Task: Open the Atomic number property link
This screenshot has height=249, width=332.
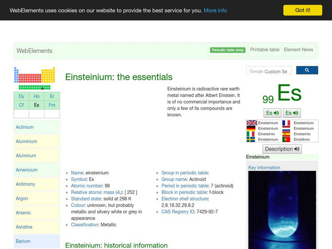Action: (x=87, y=186)
